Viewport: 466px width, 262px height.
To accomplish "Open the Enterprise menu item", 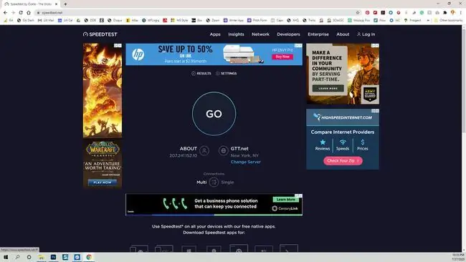I will (x=318, y=34).
